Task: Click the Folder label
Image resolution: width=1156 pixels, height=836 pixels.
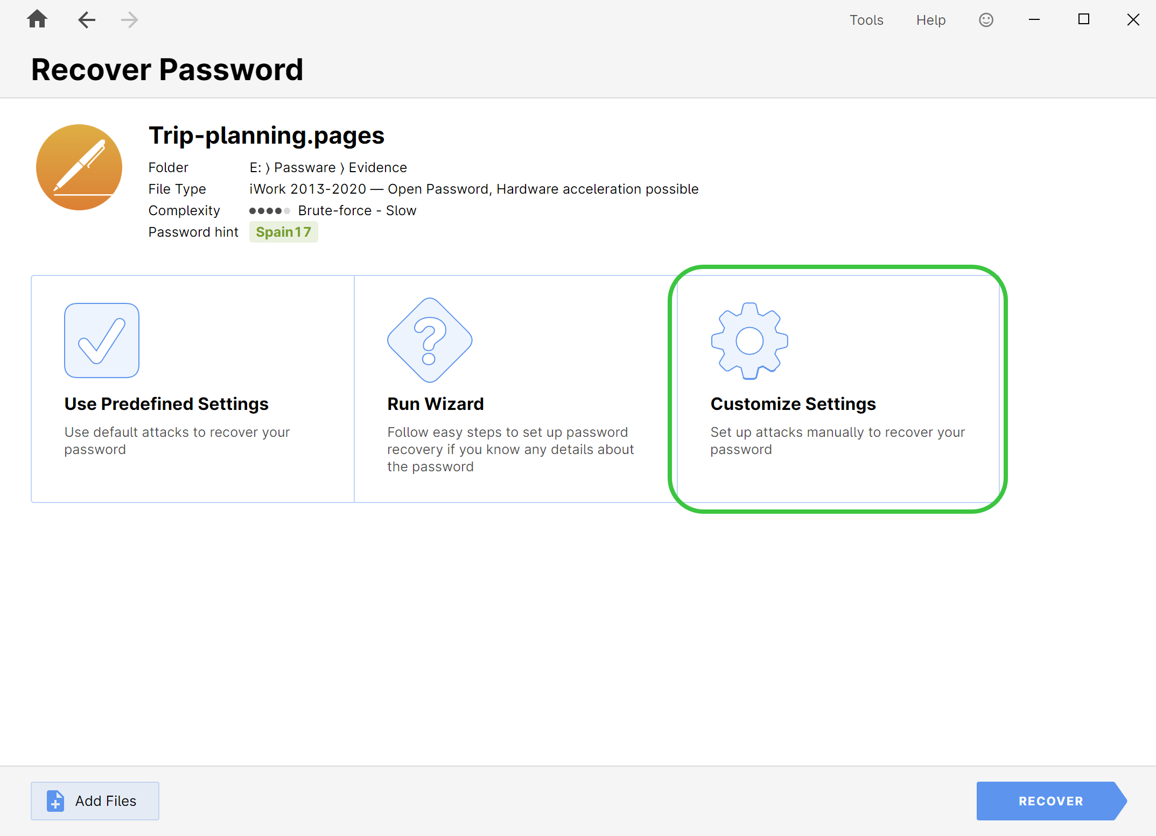Action: point(168,167)
